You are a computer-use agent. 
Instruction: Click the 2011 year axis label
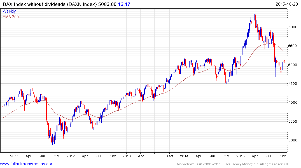coord(14,156)
